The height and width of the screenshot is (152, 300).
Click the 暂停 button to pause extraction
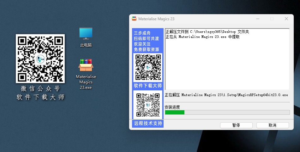pos(236,125)
